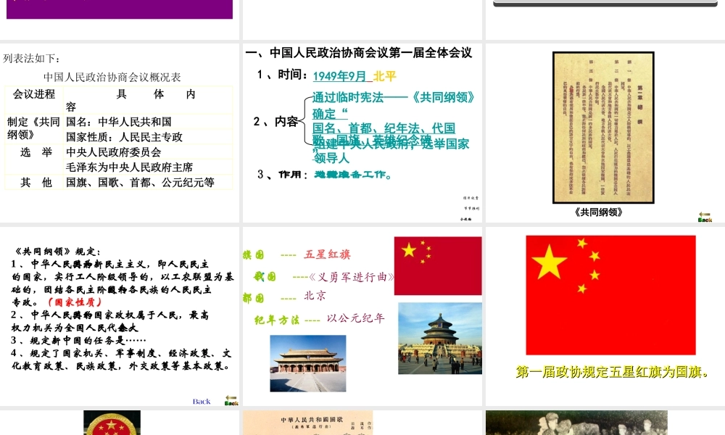The height and width of the screenshot is (435, 725).
Task: Open the 中華人民共和國國歌 sheet music slide
Action: (308, 423)
